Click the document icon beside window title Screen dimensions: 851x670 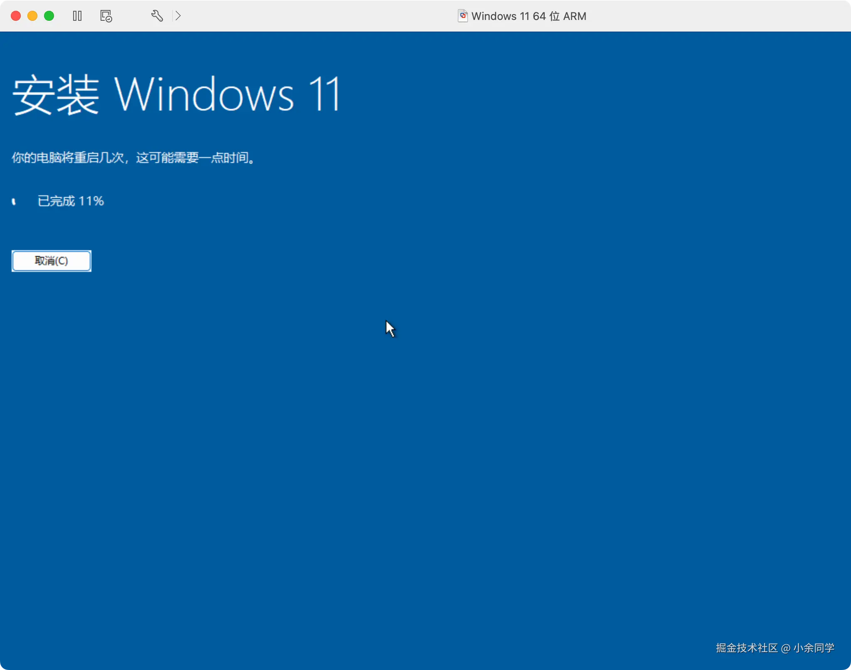(x=462, y=16)
